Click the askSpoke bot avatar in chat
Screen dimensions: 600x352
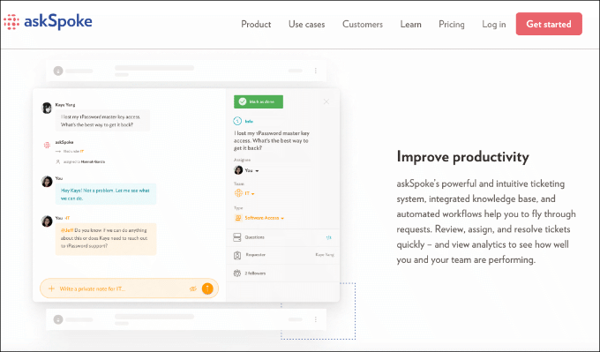click(47, 145)
